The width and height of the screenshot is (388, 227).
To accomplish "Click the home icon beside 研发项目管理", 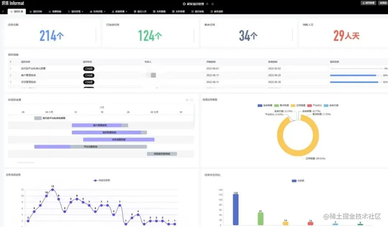I will (184, 4).
